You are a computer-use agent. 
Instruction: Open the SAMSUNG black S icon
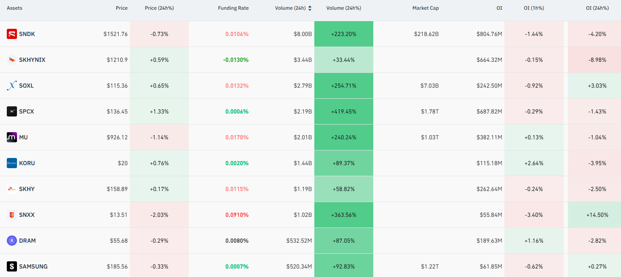click(12, 266)
